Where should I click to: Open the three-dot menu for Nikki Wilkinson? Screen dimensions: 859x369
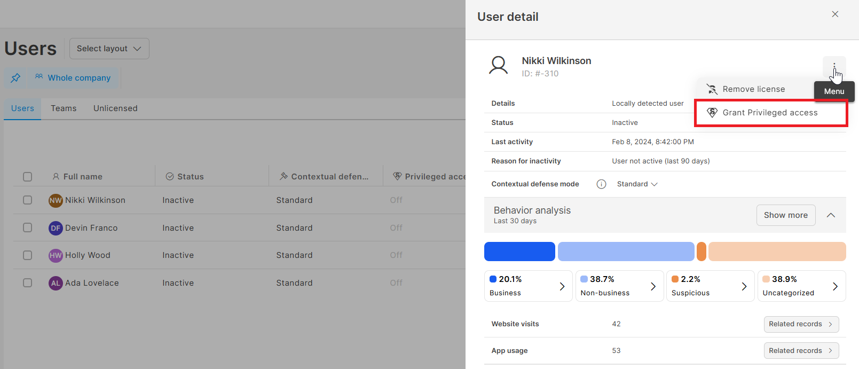pos(834,67)
